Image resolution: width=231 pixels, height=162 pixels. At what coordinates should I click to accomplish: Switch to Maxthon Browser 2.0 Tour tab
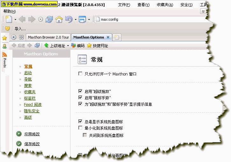coord(48,37)
